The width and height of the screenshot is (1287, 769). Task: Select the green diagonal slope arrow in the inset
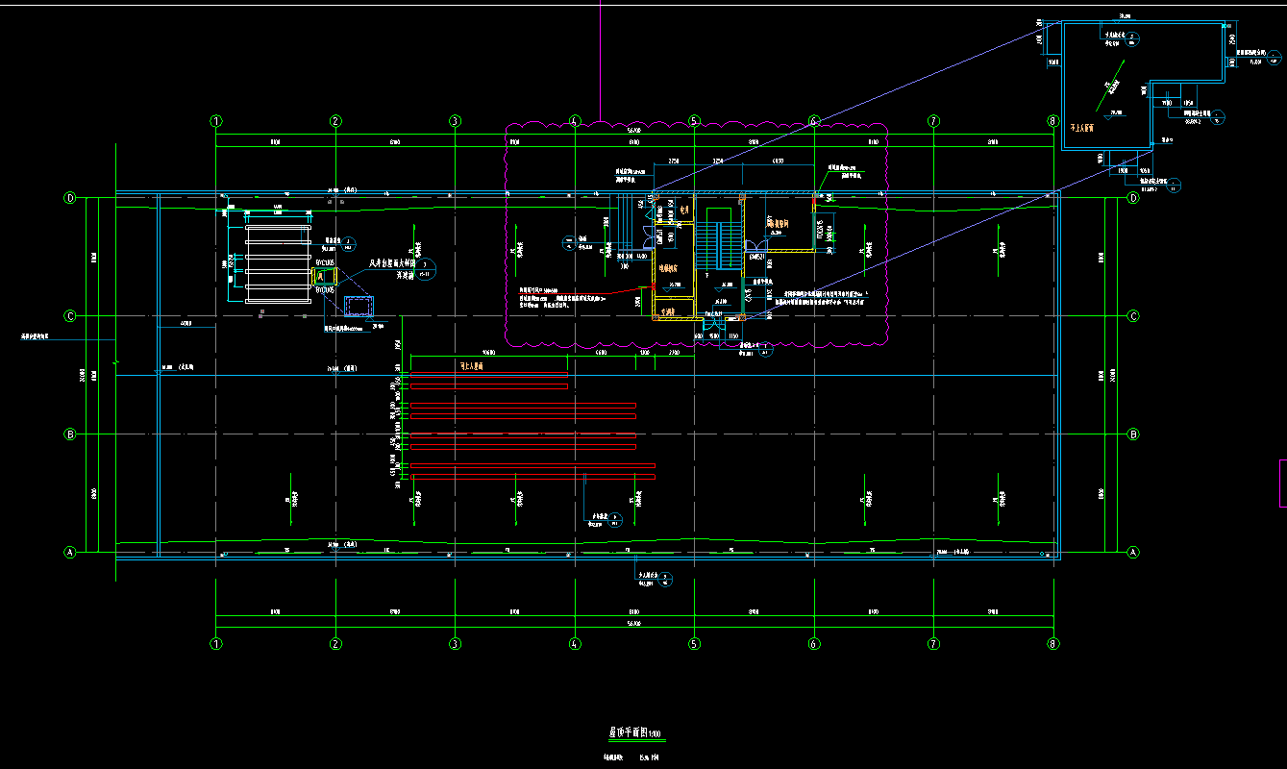point(1110,84)
